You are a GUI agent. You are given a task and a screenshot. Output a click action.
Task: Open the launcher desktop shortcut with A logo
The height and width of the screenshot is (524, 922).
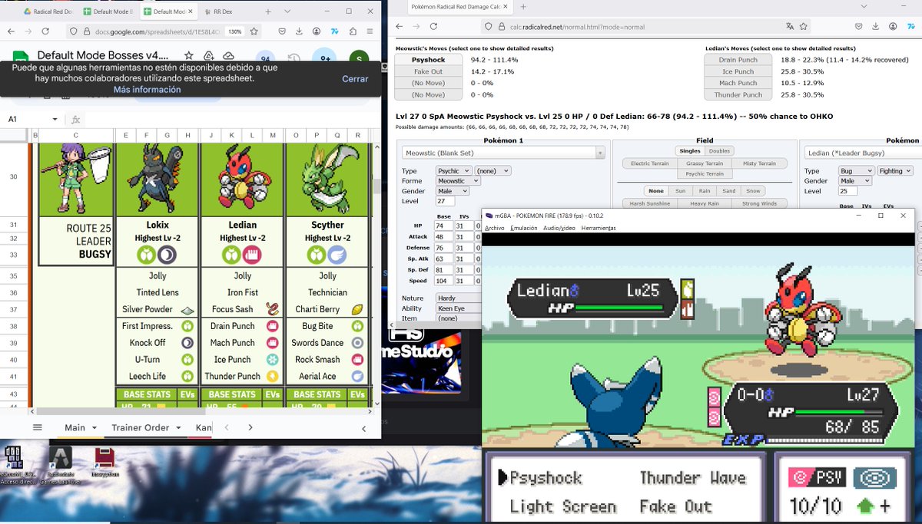tap(60, 462)
